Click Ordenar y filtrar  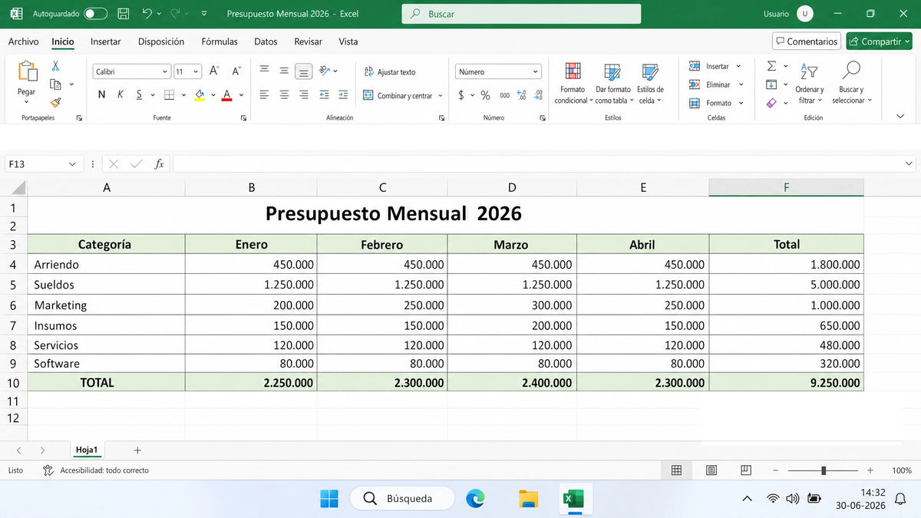pyautogui.click(x=809, y=84)
